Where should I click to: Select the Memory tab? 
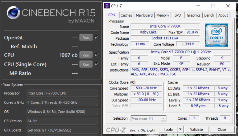pos(163,15)
